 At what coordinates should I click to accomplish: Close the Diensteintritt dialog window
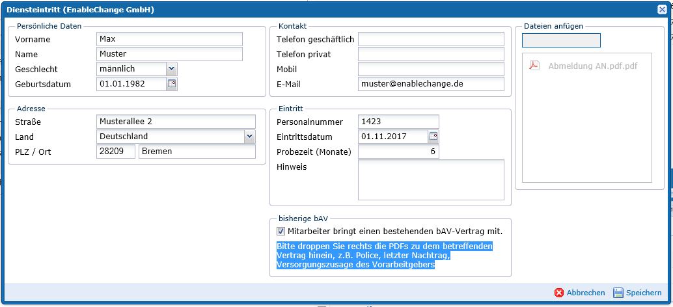coord(662,10)
